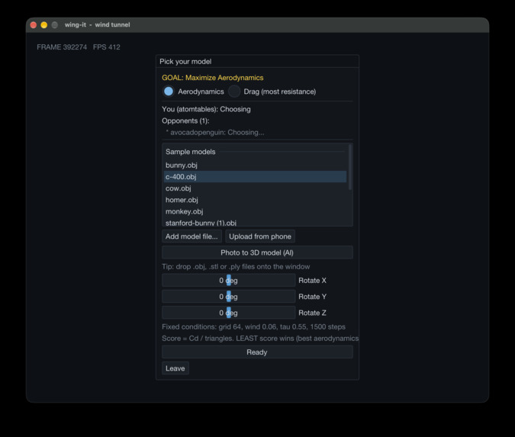Select the Aerodynamics radio button

[x=169, y=92]
